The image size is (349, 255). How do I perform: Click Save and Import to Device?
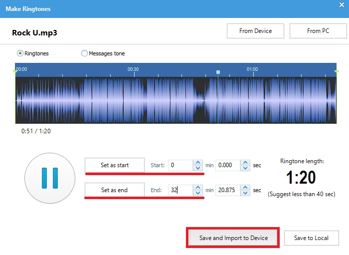233,238
